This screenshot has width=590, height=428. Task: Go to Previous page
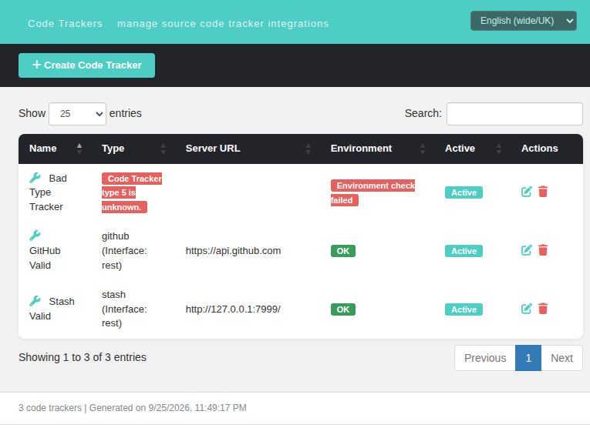[485, 358]
